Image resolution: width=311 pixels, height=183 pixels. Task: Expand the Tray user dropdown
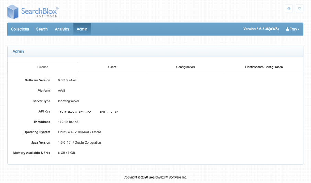(292, 29)
